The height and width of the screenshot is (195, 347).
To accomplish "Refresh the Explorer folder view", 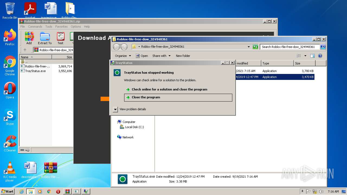I will [255, 47].
